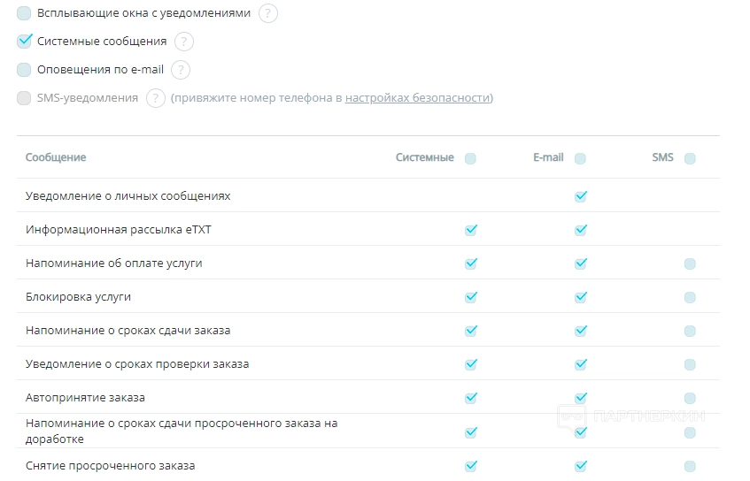
Task: Click the Сообщение column header
Action: point(56,157)
